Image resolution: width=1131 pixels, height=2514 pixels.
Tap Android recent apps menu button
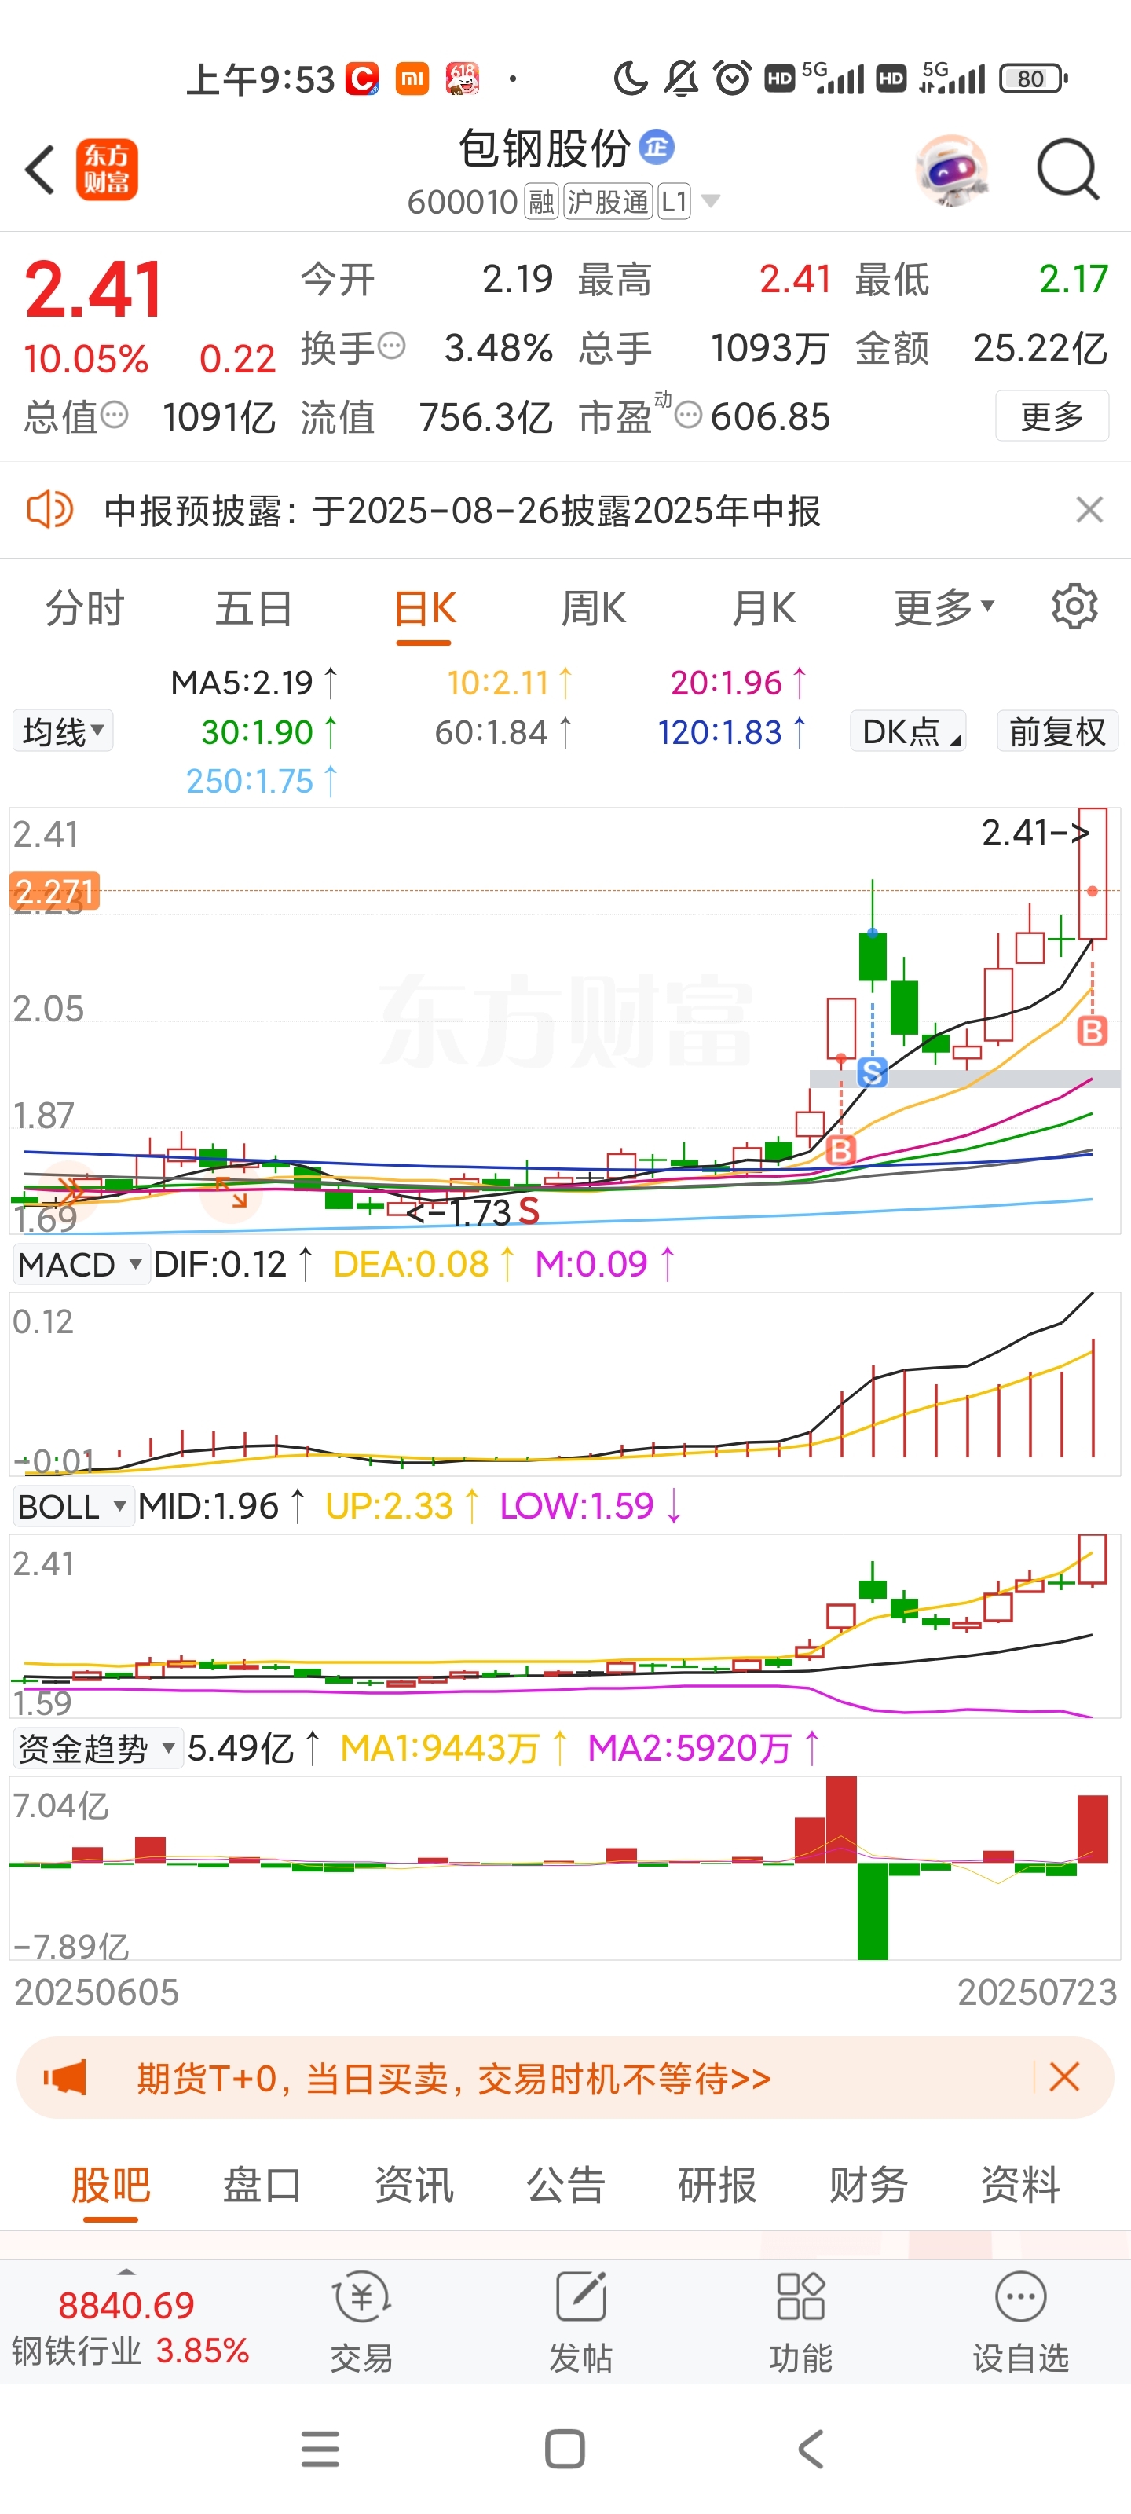(x=320, y=2449)
